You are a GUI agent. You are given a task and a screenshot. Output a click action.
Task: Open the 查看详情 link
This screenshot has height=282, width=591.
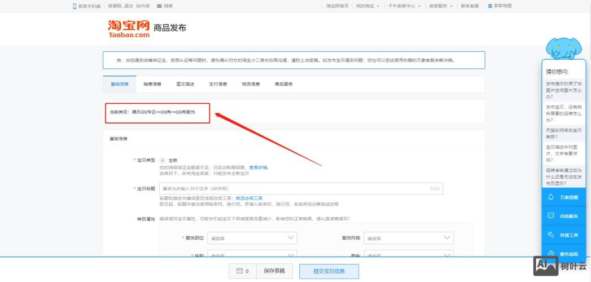pyautogui.click(x=259, y=167)
